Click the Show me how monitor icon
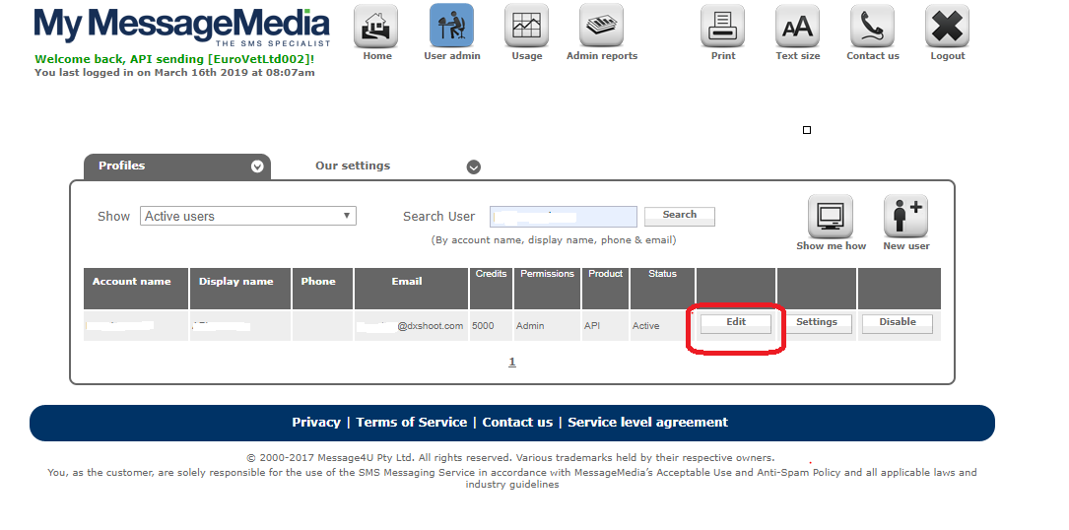Viewport: 1069px width, 530px height. [831, 216]
